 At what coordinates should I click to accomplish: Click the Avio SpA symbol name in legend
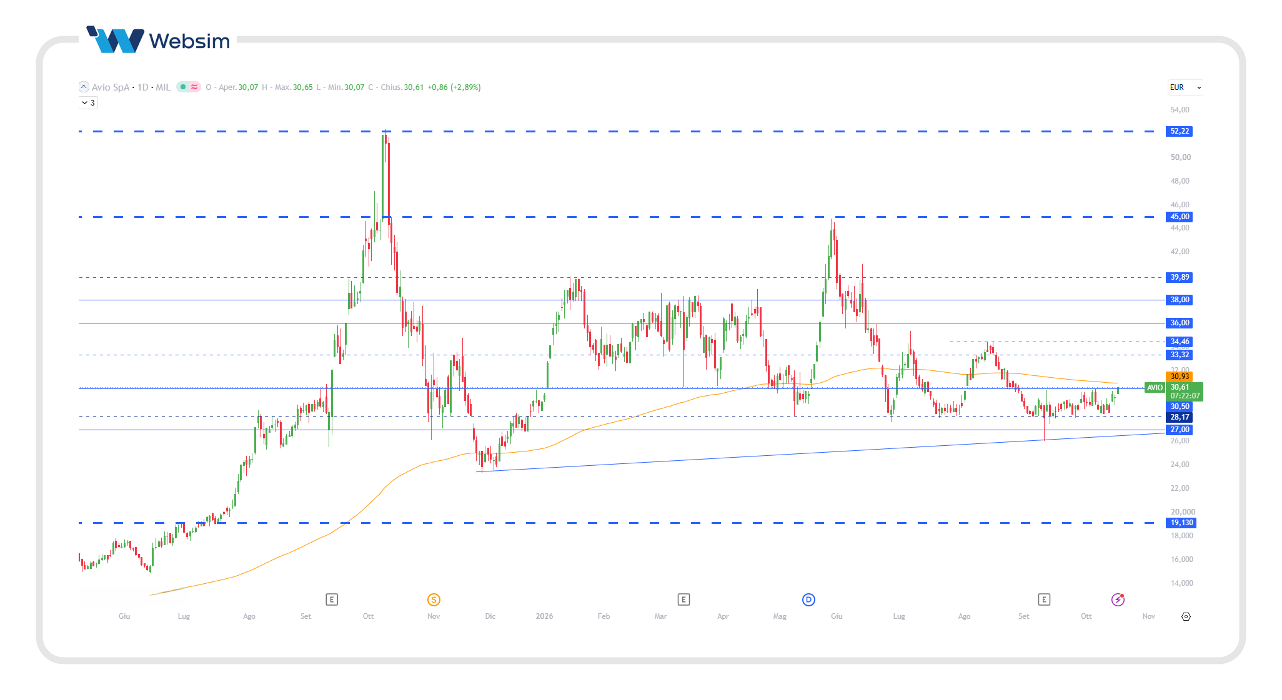pos(111,87)
